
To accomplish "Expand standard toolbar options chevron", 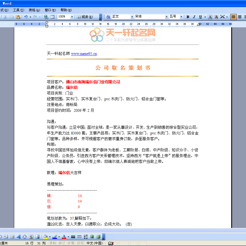I will tap(101, 17).
